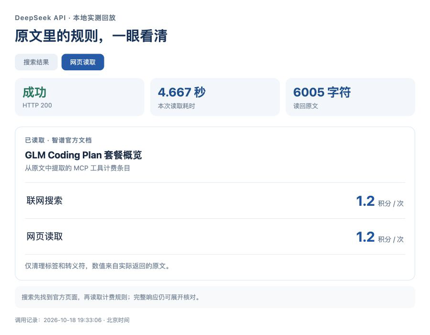Click the 6005 字符 value
This screenshot has height=335, width=430.
(x=322, y=92)
